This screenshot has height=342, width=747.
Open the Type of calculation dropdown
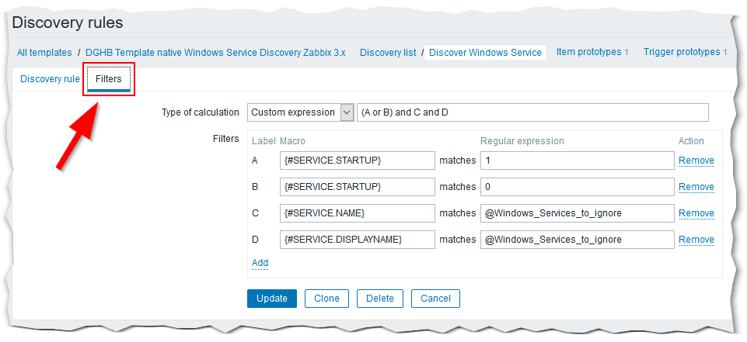pos(300,112)
